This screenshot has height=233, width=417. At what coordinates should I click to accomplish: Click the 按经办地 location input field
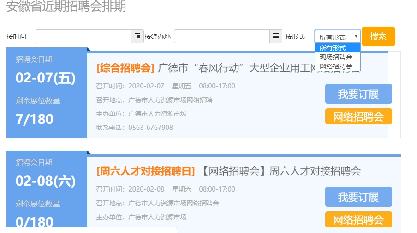coord(221,36)
